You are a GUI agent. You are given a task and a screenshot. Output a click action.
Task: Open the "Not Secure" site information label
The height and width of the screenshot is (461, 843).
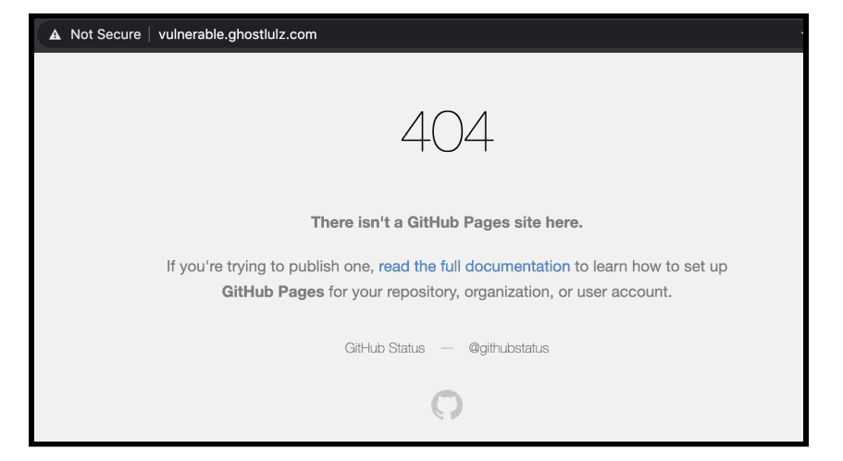[x=105, y=34]
